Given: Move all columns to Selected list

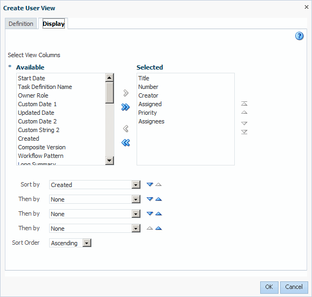Looking at the screenshot, I should [x=126, y=107].
